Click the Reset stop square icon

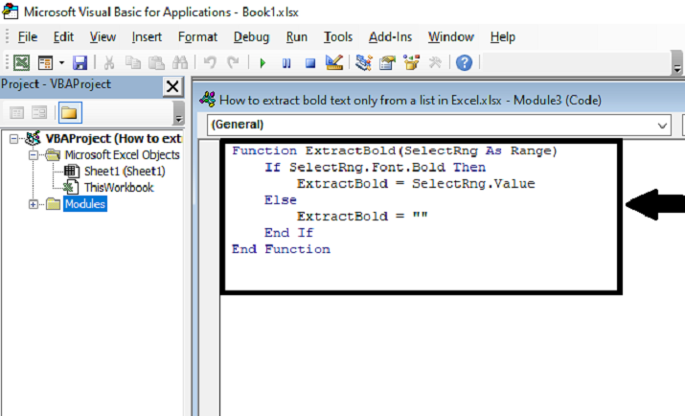point(310,63)
